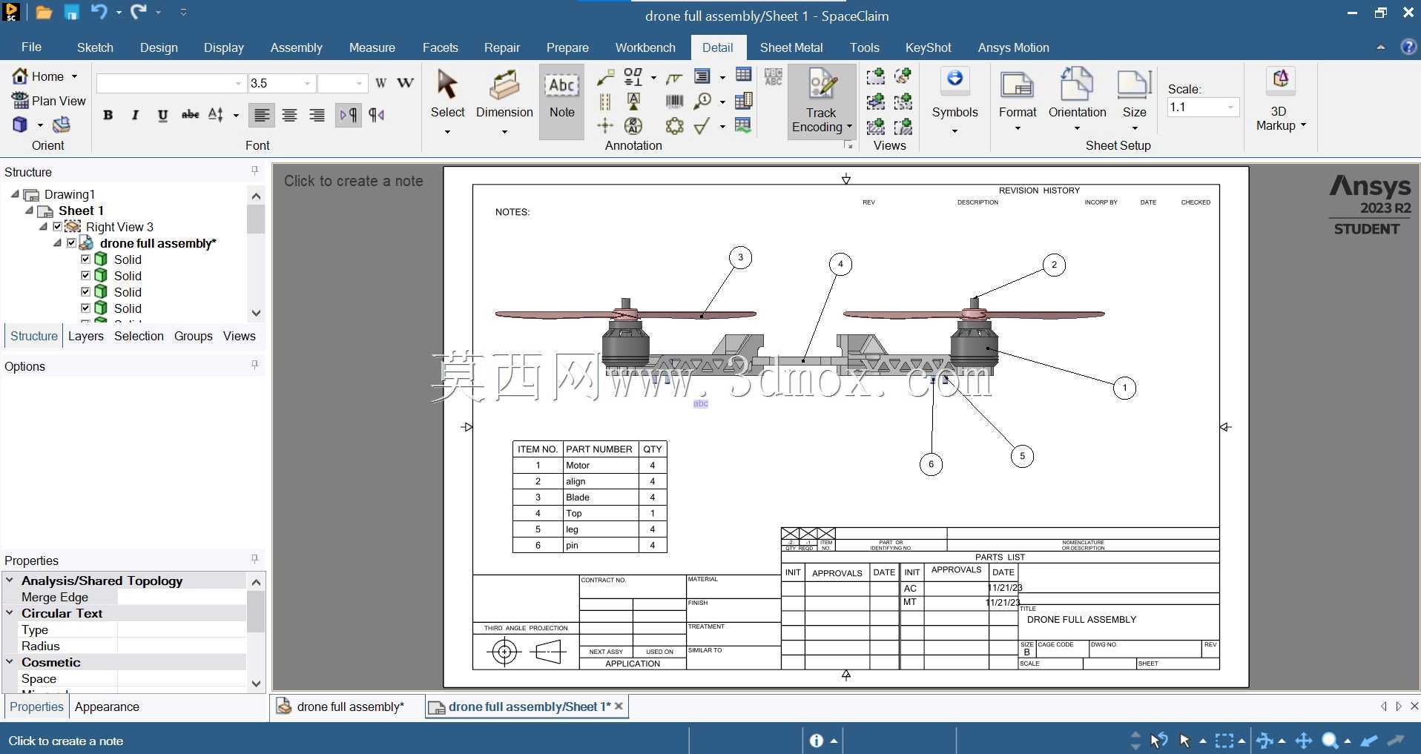Switch to the Measure ribbon tab
Viewport: 1421px width, 754px height.
[372, 47]
